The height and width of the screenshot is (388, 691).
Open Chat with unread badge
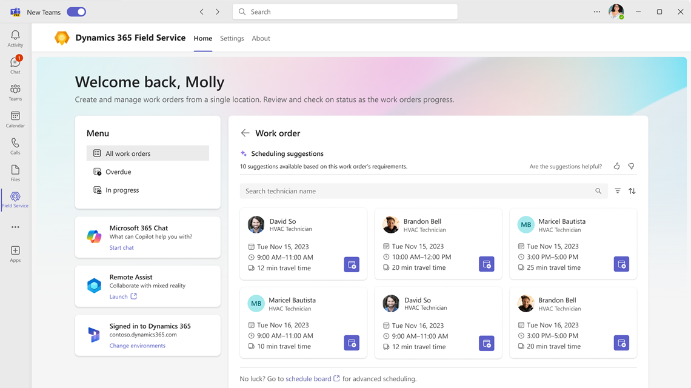coord(15,65)
